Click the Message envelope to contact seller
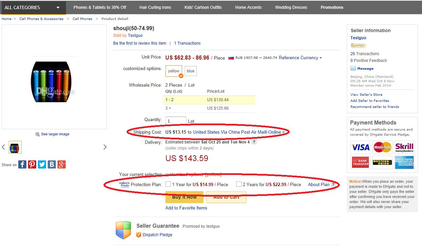Screen dimensions: 422x246 [353, 68]
